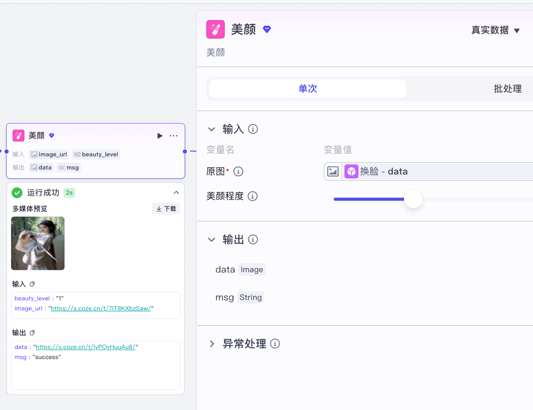Download the multimedia preview via 下载
The image size is (533, 410).
point(166,209)
